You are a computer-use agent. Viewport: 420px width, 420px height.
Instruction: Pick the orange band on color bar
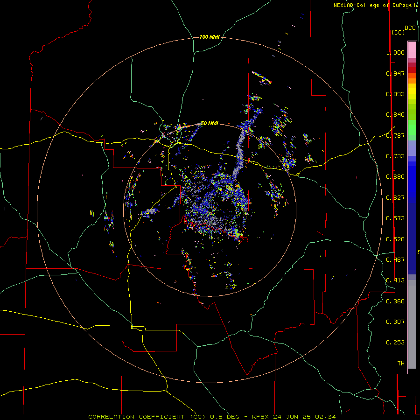(x=412, y=78)
